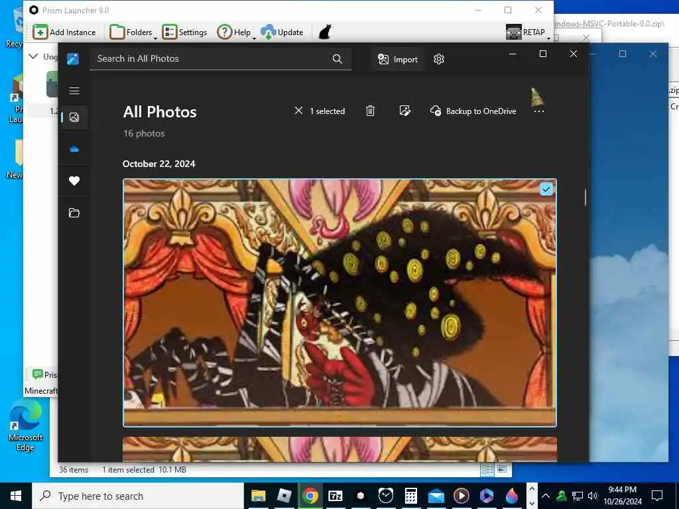Screen dimensions: 679x509
Task: Open File Explorer from the taskbar
Action: 259,496
